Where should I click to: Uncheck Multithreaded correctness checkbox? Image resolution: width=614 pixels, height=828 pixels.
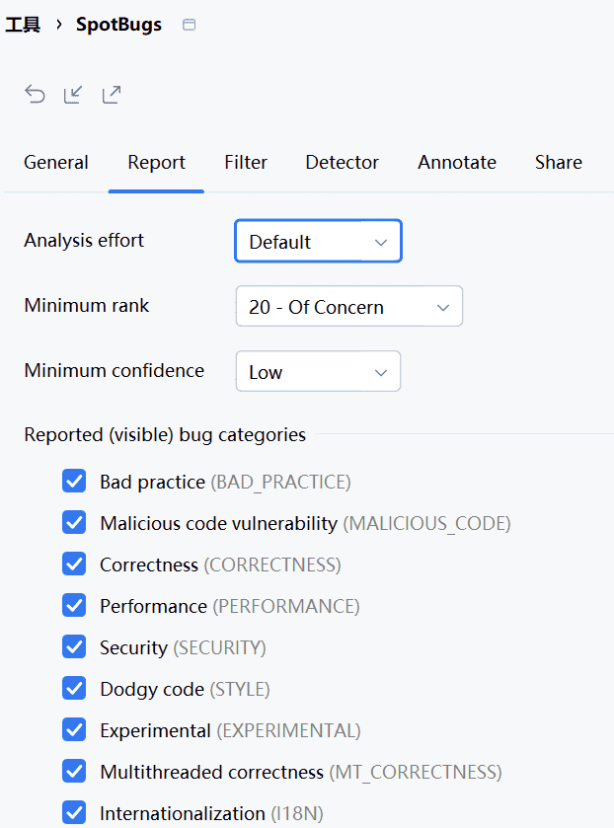[74, 772]
